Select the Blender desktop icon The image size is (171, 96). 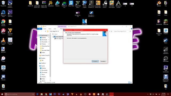(159, 3)
